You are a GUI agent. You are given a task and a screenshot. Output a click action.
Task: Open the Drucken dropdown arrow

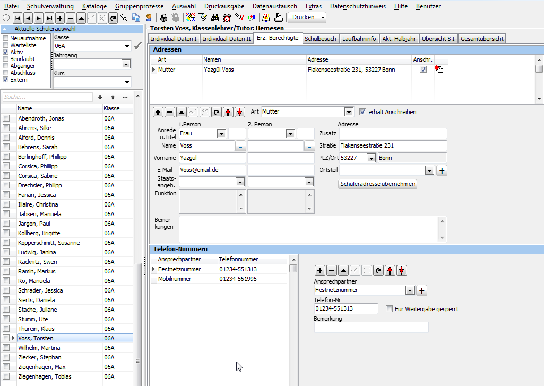pos(323,18)
